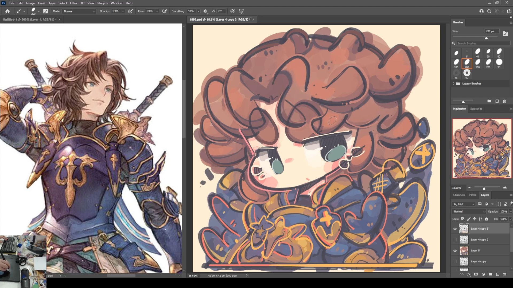Filter layers by adjustment layers icon
This screenshot has height=288, width=513.
tap(486, 204)
